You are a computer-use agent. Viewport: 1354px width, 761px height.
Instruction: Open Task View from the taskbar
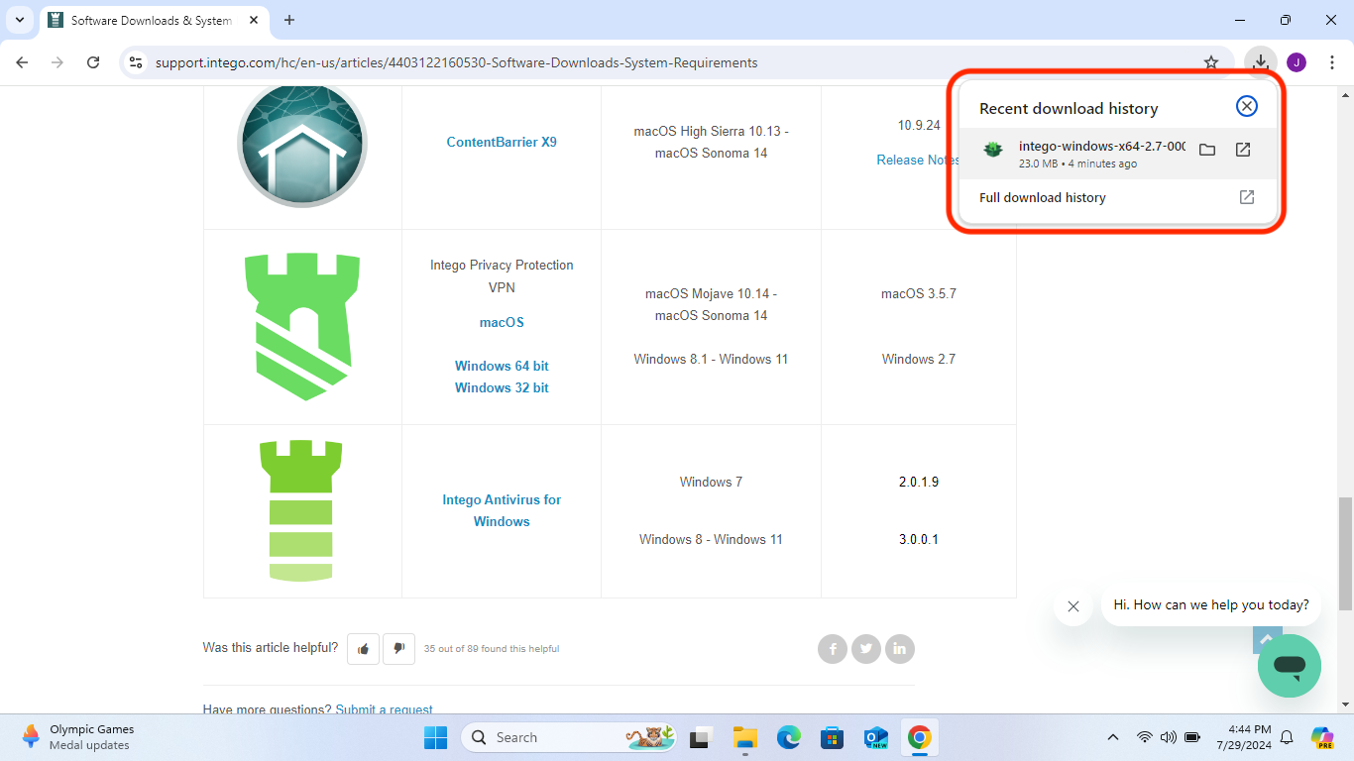coord(703,737)
